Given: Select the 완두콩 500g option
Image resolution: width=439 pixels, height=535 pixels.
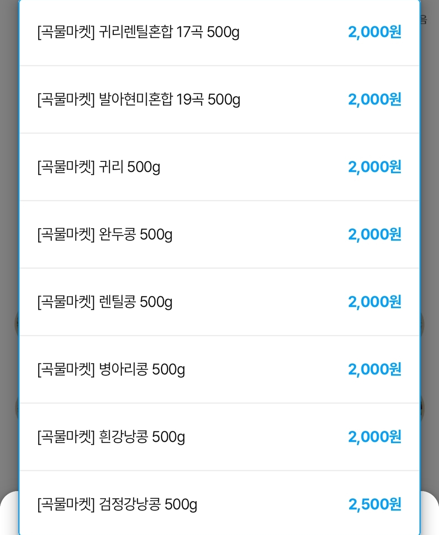Looking at the screenshot, I should coord(105,234).
